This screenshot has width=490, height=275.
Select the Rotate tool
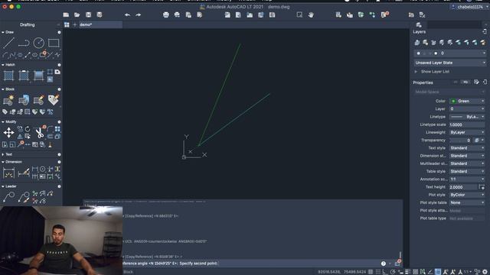28,129
